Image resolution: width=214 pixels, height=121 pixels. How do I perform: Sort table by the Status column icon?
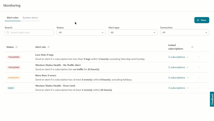pos(17,47)
